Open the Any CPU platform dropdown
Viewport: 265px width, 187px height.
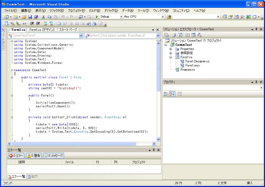pos(163,17)
